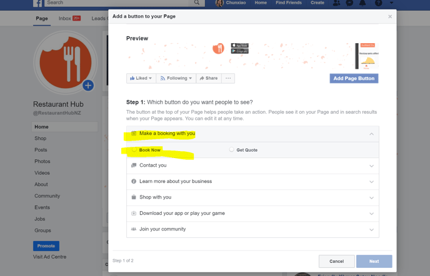
Task: Open the Liked dropdown in preview
Action: click(x=141, y=79)
